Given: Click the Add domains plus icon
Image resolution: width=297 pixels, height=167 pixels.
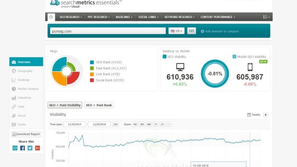Looking at the screenshot, I should click(203, 31).
